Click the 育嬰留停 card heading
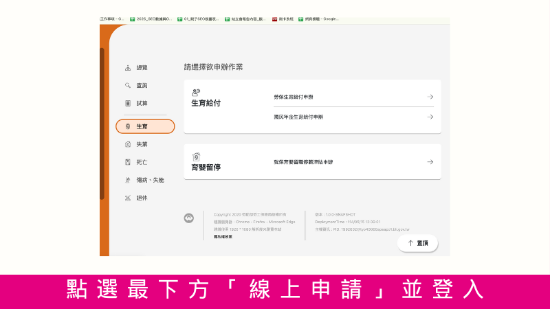Viewport: 550px width, 309px height. [x=206, y=168]
